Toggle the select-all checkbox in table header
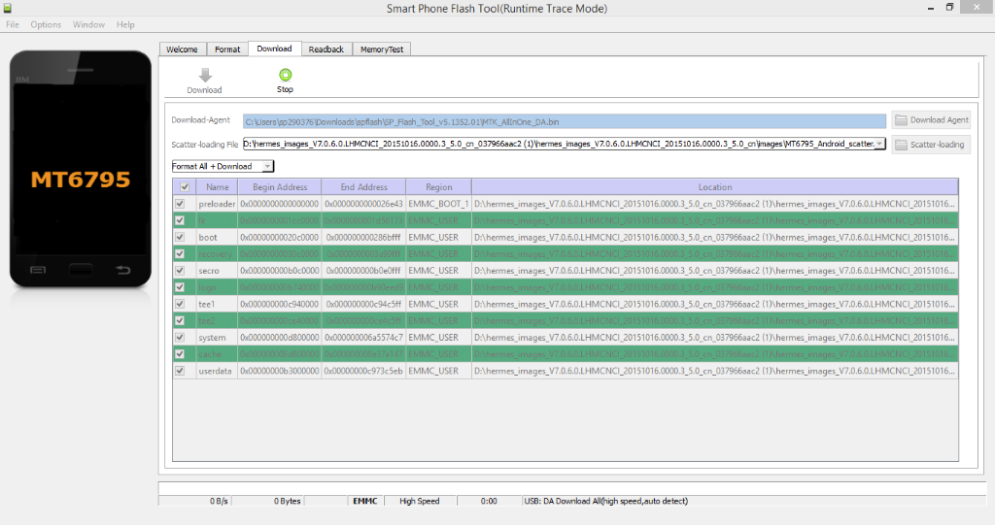995x525 pixels. (x=186, y=187)
